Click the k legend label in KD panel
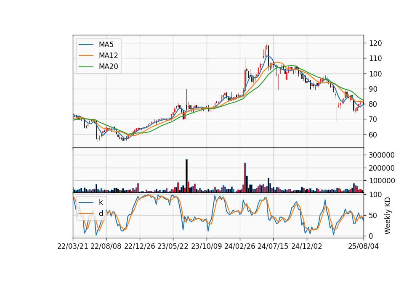The height and width of the screenshot is (290, 404). tap(101, 202)
